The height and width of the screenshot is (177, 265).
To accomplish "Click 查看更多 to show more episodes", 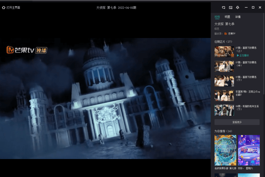I will pos(237,122).
